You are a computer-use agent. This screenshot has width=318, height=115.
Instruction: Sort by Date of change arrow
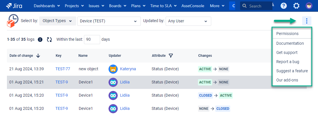38,56
